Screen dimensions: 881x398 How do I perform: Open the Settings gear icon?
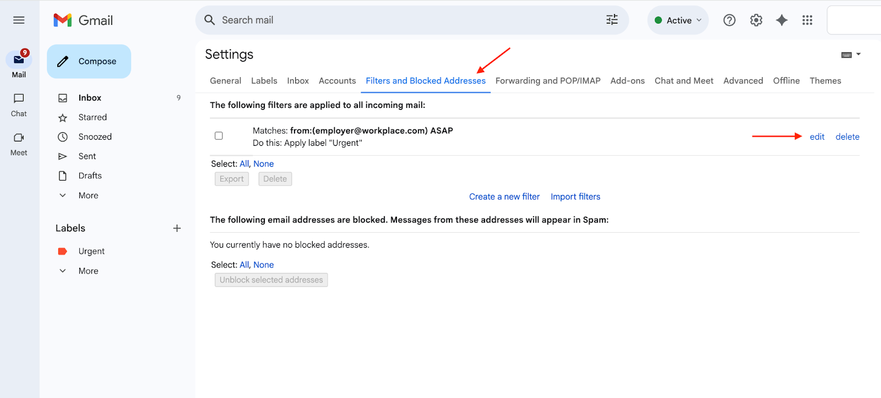[756, 20]
